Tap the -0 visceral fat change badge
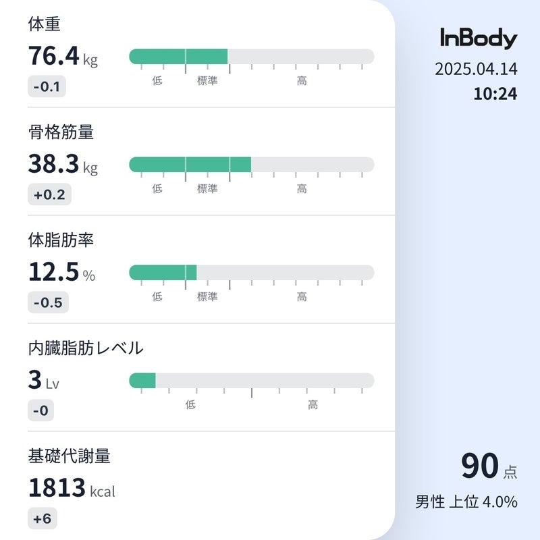The width and height of the screenshot is (540, 540). [x=41, y=410]
